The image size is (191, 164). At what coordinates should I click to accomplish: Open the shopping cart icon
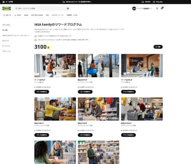point(162,8)
